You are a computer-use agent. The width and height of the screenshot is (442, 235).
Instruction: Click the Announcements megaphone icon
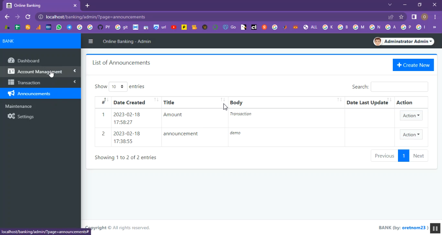coord(11,93)
